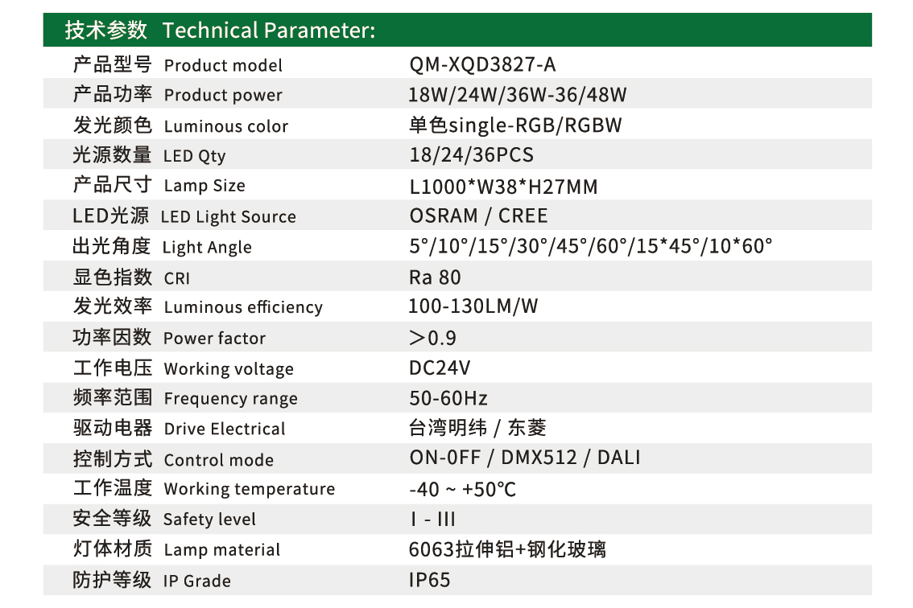Screen dimensions: 913x608
Task: Click the Chinese label '光源数量'
Action: pos(112,154)
